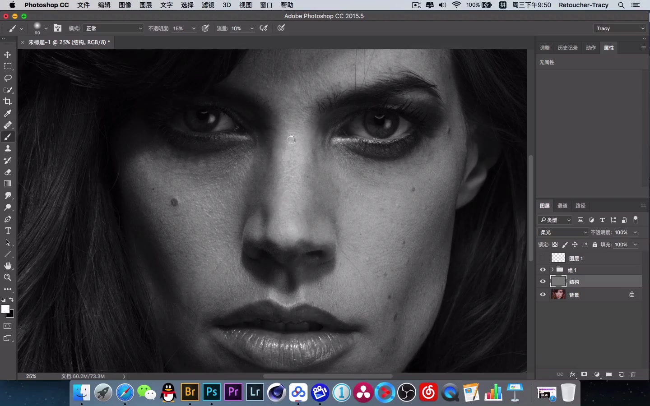Select the Rectangular Marquee tool
Viewport: 650px width, 406px height.
8,66
